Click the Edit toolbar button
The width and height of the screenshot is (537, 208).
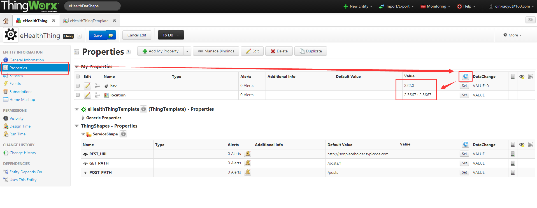tap(252, 51)
